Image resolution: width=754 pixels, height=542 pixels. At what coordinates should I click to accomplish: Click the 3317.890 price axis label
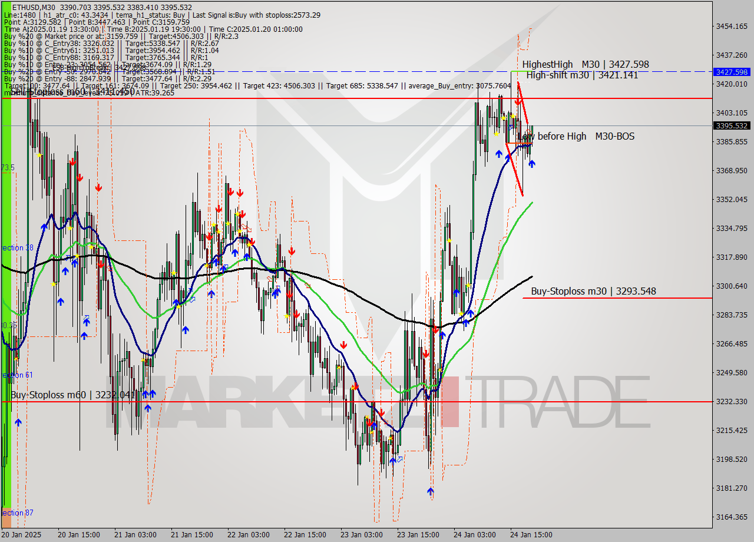(731, 257)
